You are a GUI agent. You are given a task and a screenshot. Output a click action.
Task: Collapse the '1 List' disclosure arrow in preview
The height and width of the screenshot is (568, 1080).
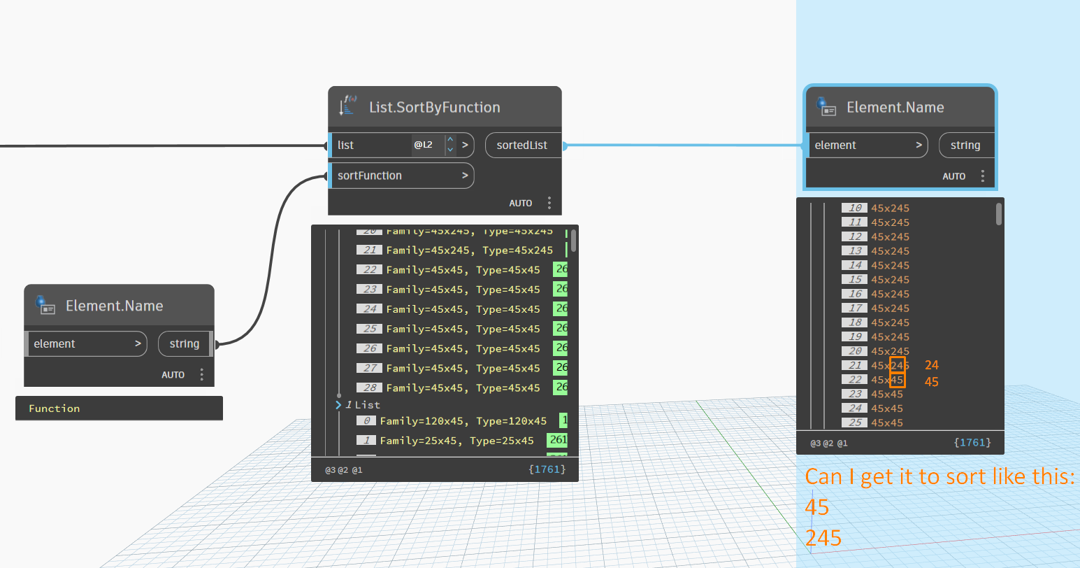coord(338,404)
